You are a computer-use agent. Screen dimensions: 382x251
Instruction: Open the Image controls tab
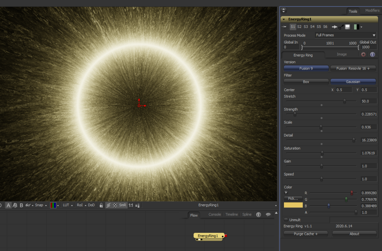click(342, 54)
